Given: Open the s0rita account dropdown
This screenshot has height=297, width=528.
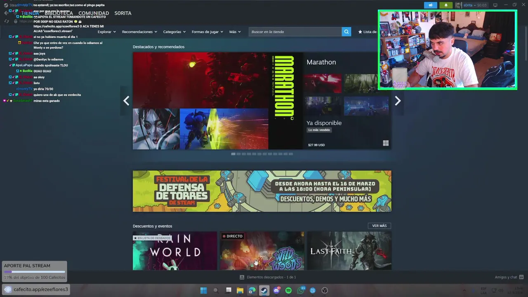Looking at the screenshot, I should pyautogui.click(x=475, y=5).
